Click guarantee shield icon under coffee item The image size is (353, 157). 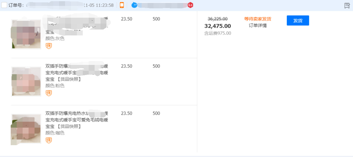(49, 140)
